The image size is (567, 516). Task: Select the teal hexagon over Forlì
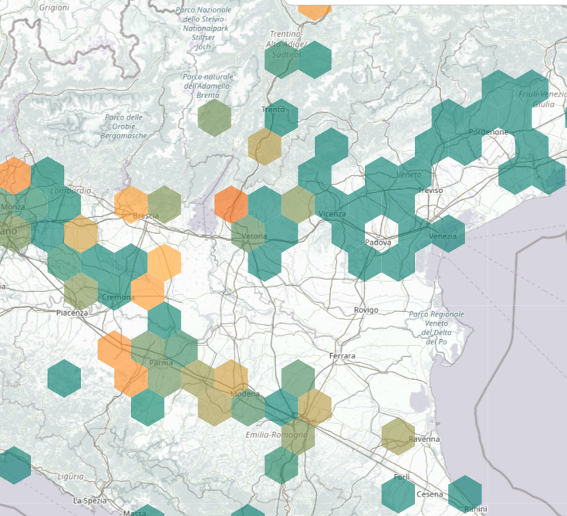(x=398, y=493)
